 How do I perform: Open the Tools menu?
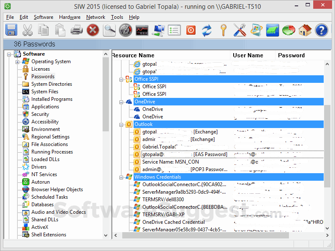point(117,17)
